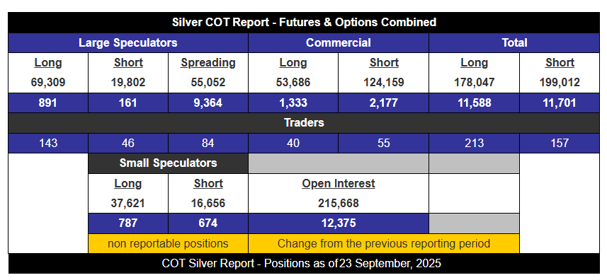Screen dimensions: 607x280
Task: Select the Commercial header cell
Action: [x=339, y=43]
